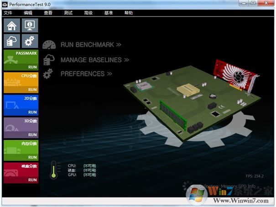Run the orange CPU分数 test tile
Image resolution: width=276 pixels, height=207 pixels.
click(21, 82)
